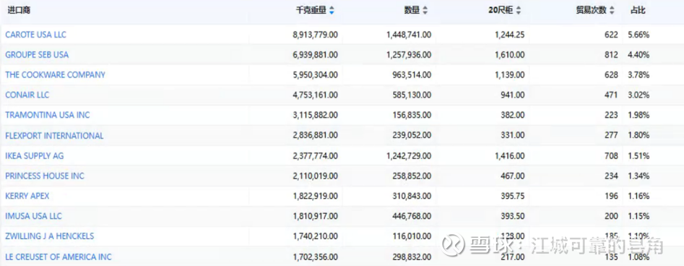Select container value 1,416.00

(x=509, y=156)
